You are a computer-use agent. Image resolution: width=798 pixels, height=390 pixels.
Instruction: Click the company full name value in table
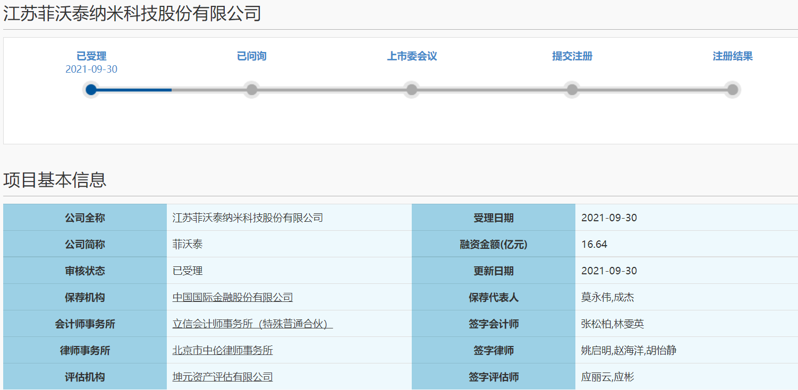tap(248, 218)
